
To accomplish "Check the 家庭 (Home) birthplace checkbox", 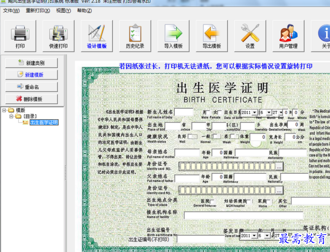I will click(x=269, y=202).
